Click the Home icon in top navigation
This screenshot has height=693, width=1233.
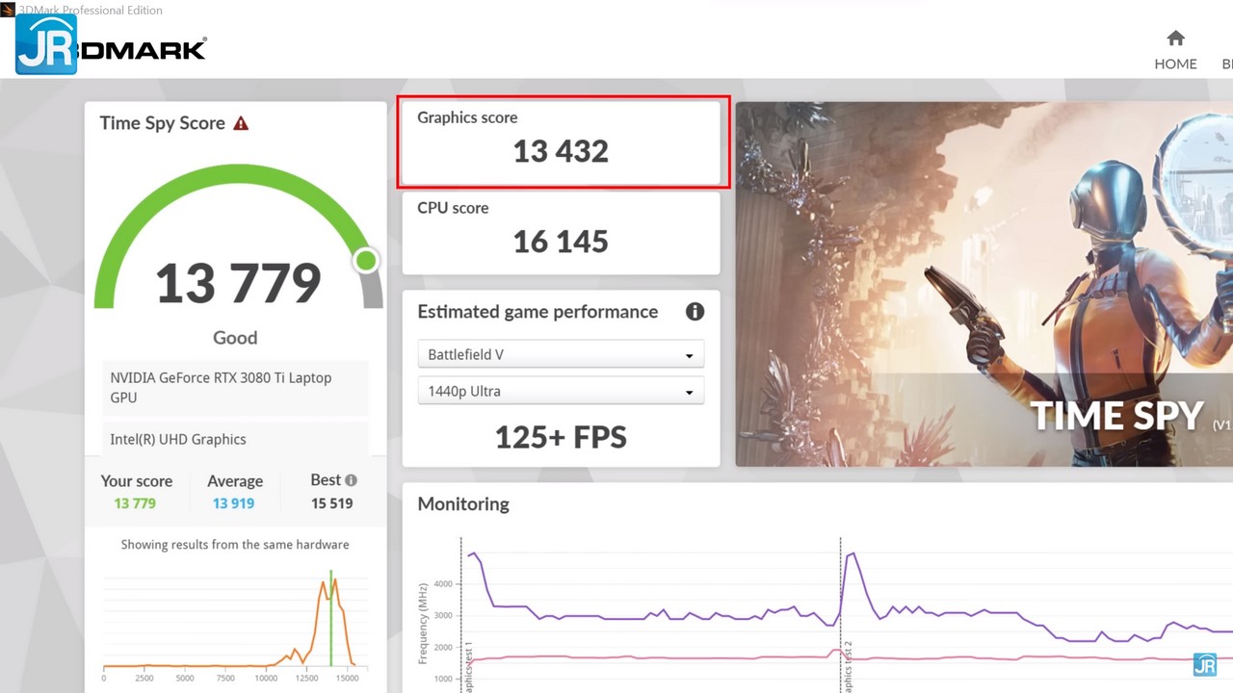(x=1175, y=38)
